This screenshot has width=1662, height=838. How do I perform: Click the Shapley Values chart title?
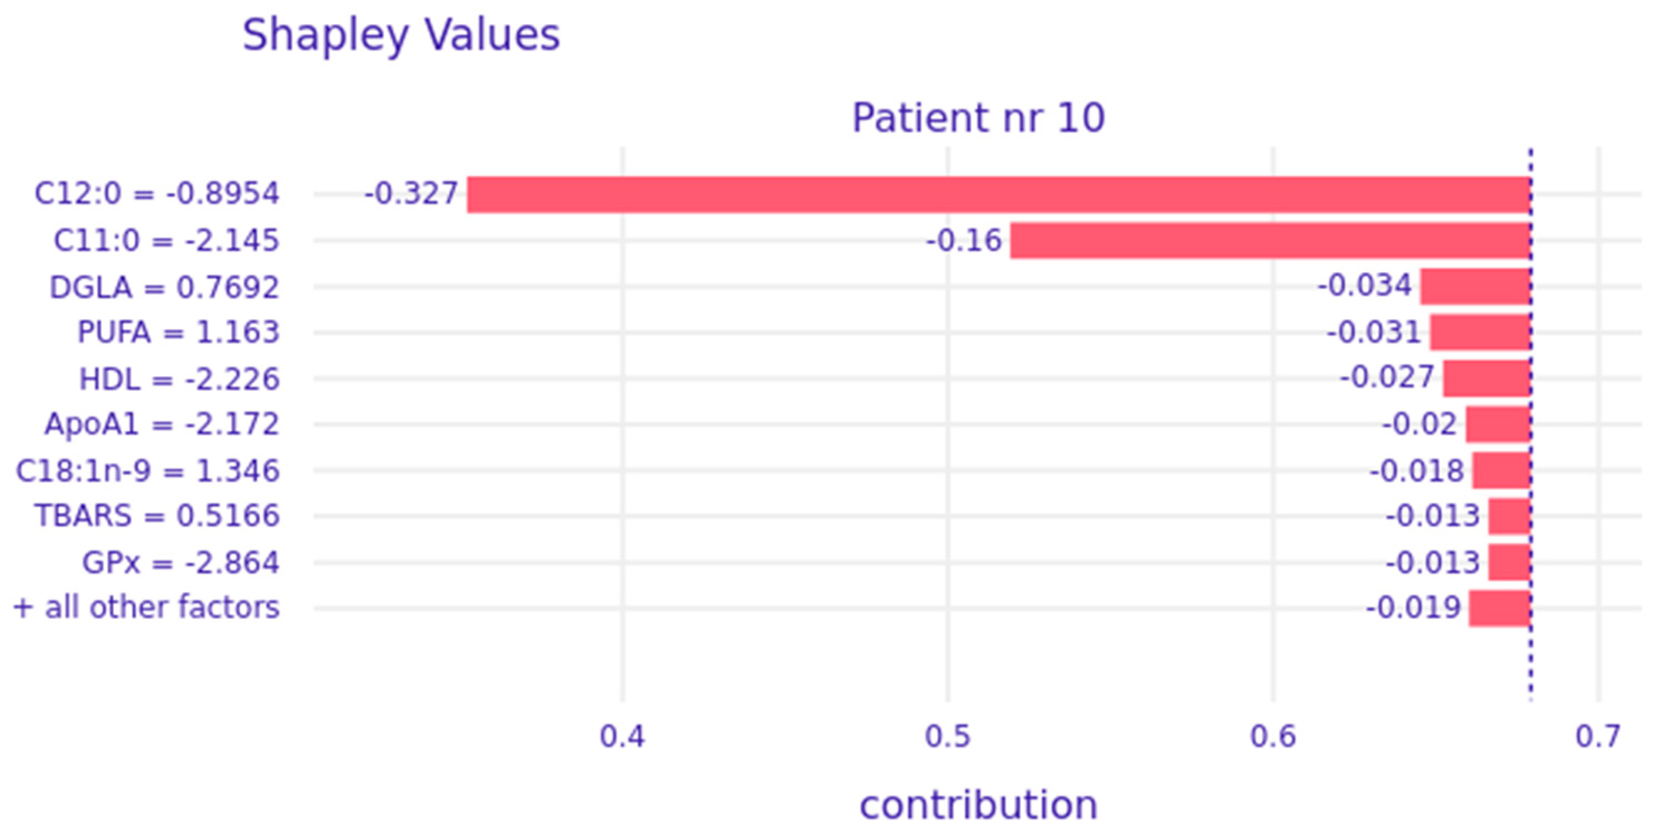tap(400, 35)
